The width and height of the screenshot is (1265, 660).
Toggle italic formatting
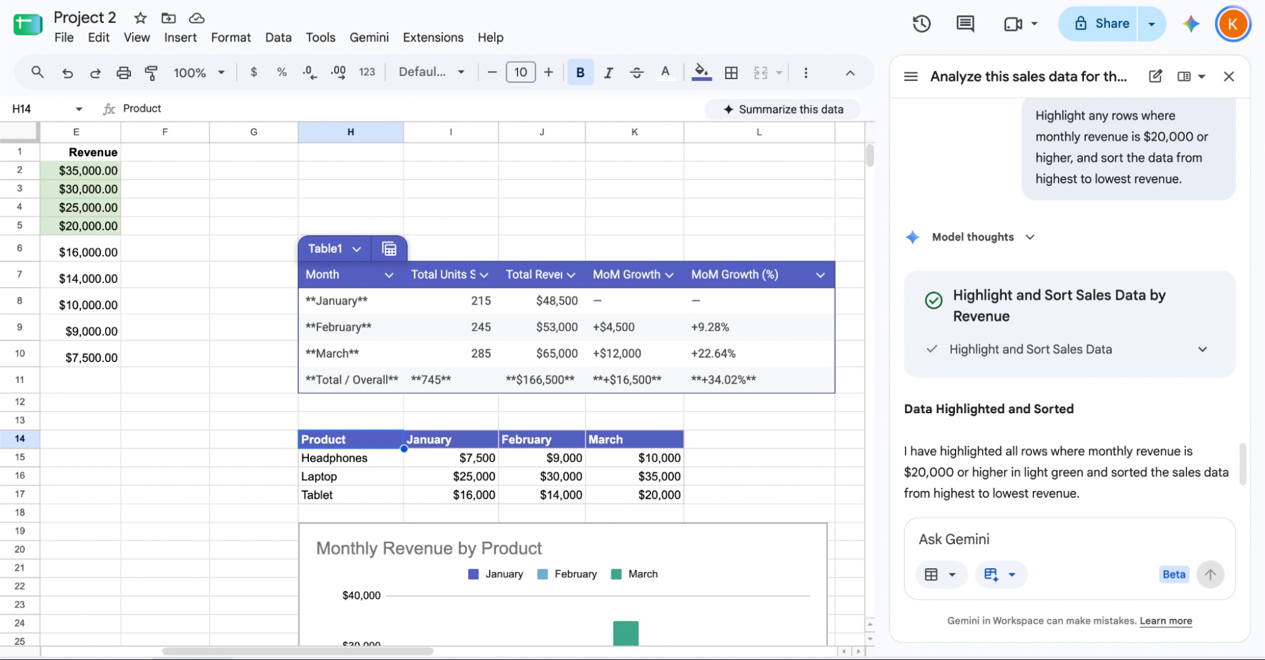[x=608, y=72]
